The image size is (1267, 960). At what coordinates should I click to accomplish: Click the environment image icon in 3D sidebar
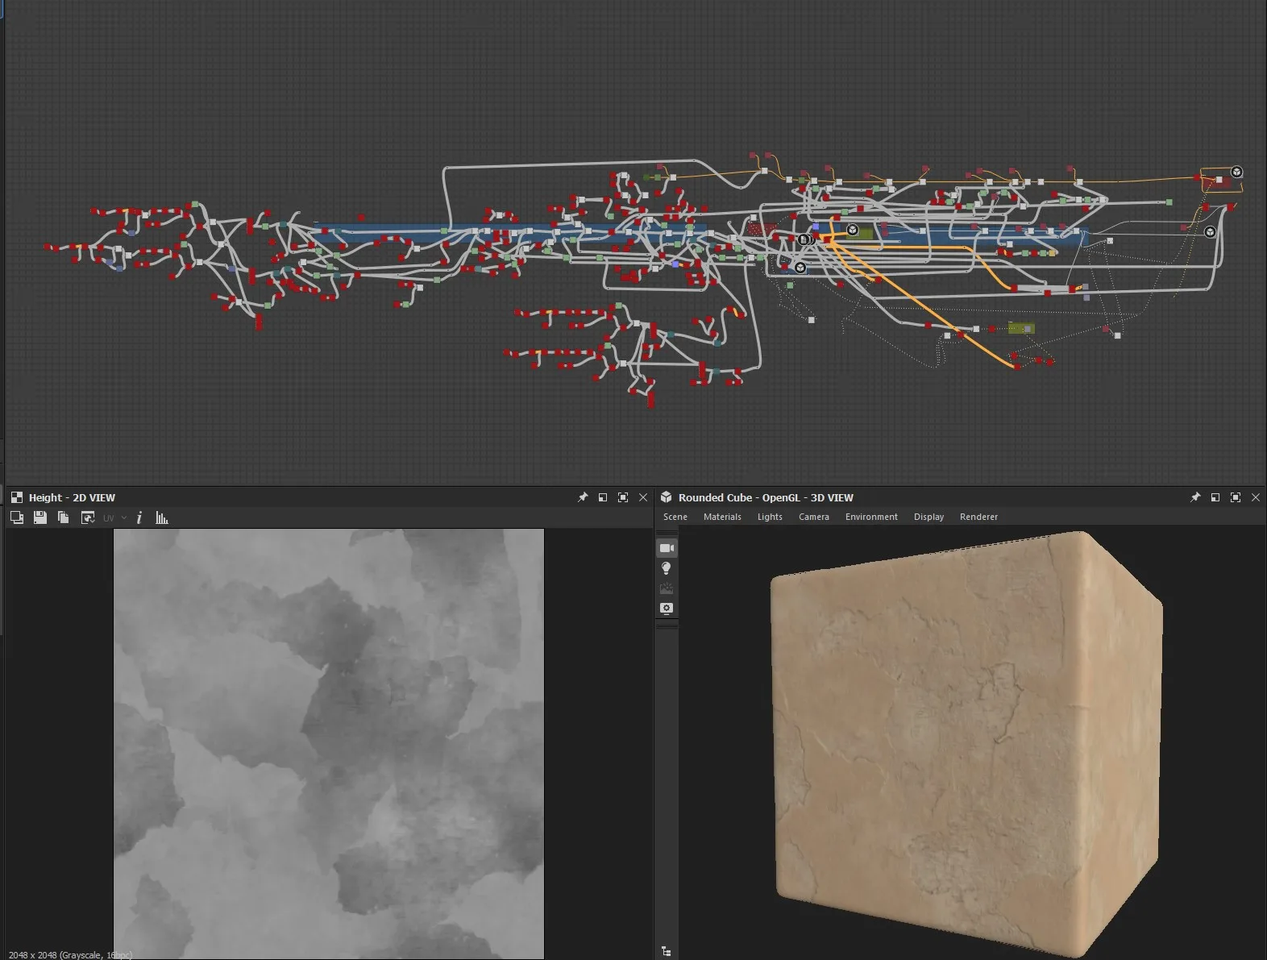tap(667, 588)
